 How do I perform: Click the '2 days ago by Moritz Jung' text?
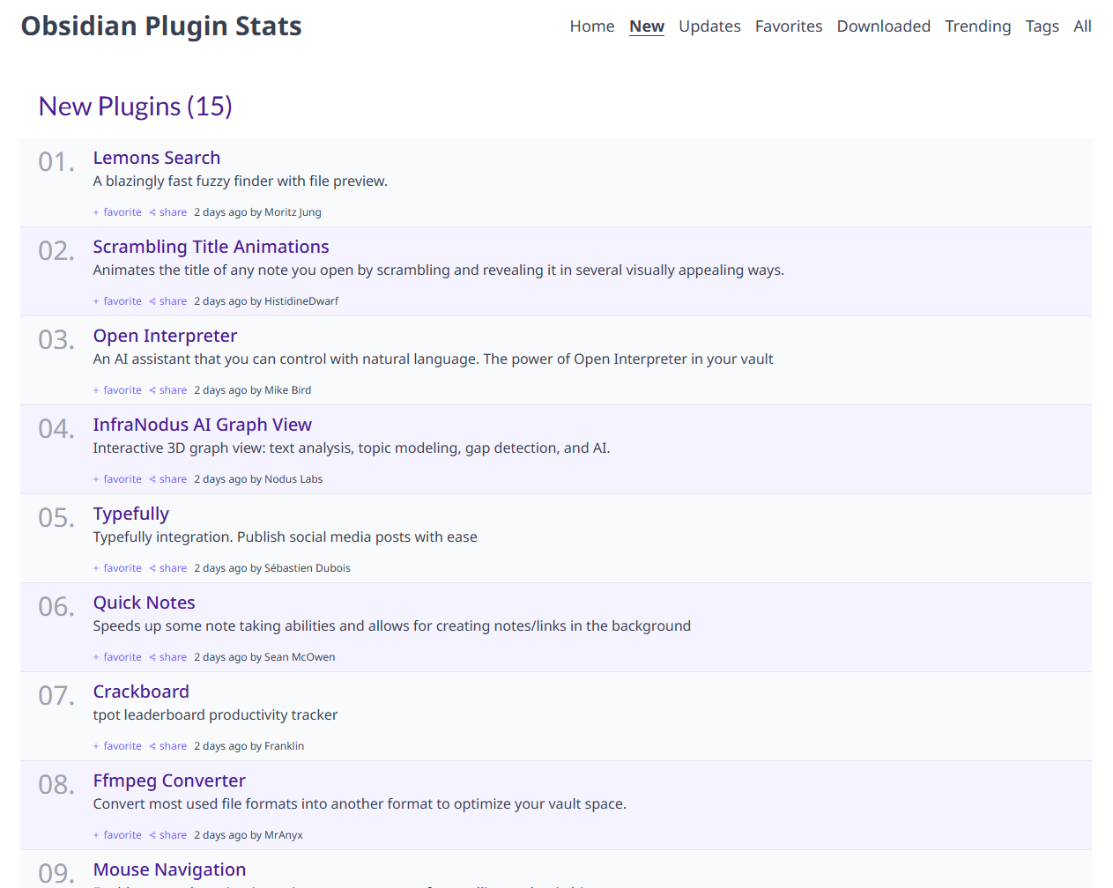[x=257, y=212]
